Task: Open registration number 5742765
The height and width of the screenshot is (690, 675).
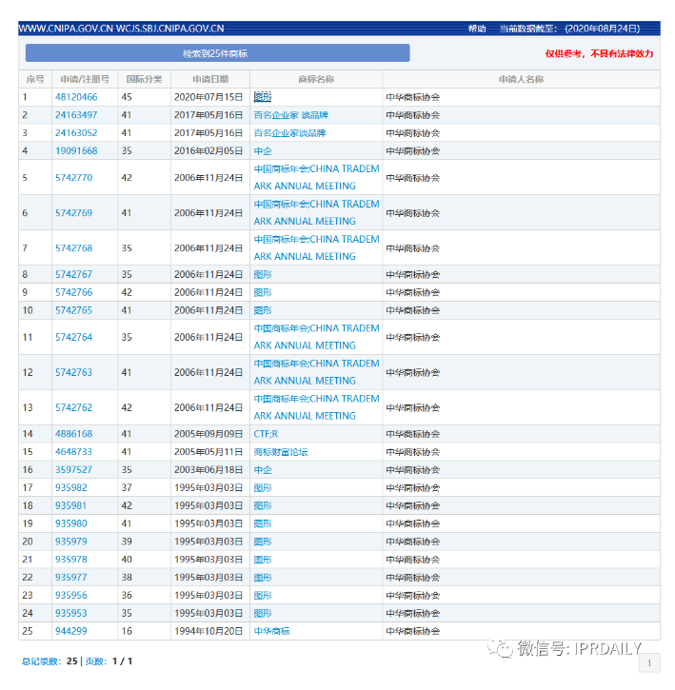Action: [x=74, y=310]
